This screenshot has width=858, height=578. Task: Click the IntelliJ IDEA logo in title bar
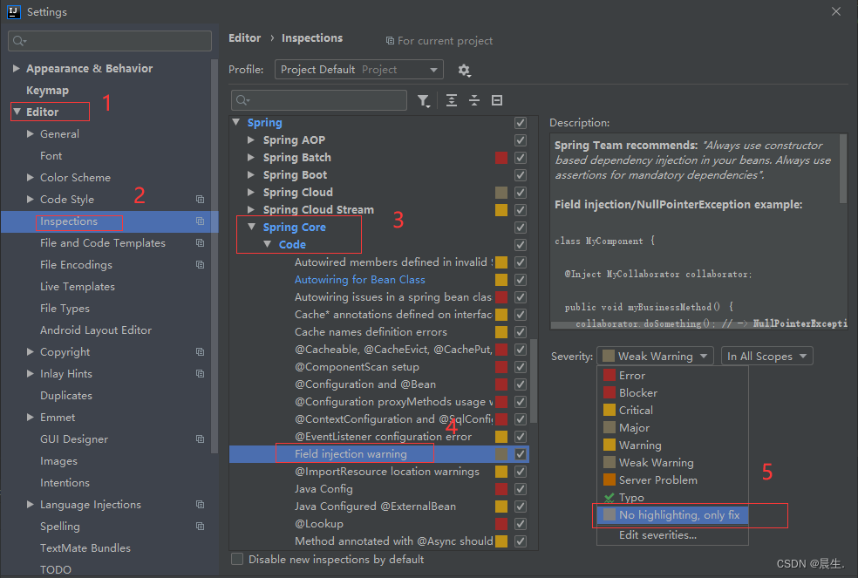tap(14, 11)
